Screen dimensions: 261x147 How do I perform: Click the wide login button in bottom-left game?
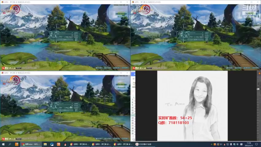coord(65,110)
